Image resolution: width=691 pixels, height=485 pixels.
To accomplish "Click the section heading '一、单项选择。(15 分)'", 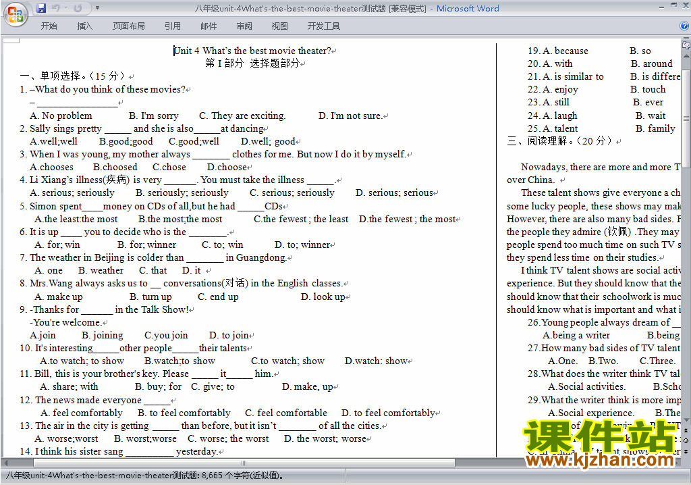I will pos(74,76).
